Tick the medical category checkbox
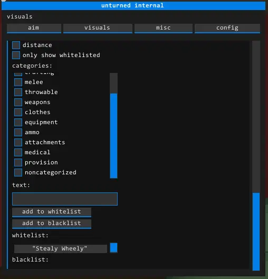 coord(18,153)
